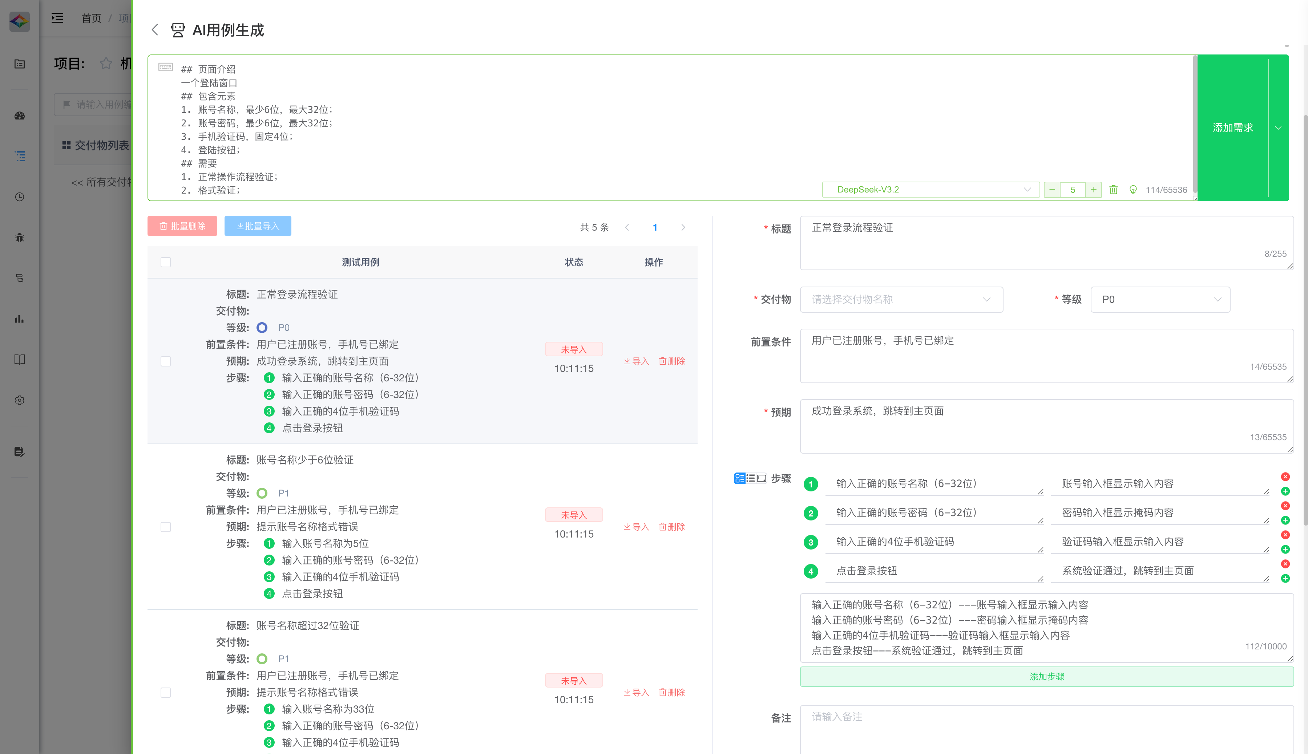
Task: Click the green 添加步骤 button
Action: click(x=1046, y=676)
